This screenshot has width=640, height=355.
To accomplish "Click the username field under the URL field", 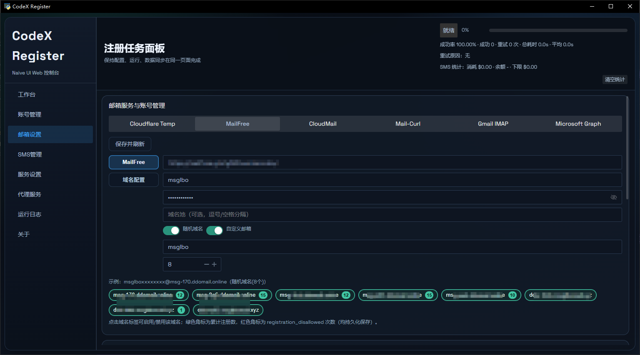I will pos(392,180).
